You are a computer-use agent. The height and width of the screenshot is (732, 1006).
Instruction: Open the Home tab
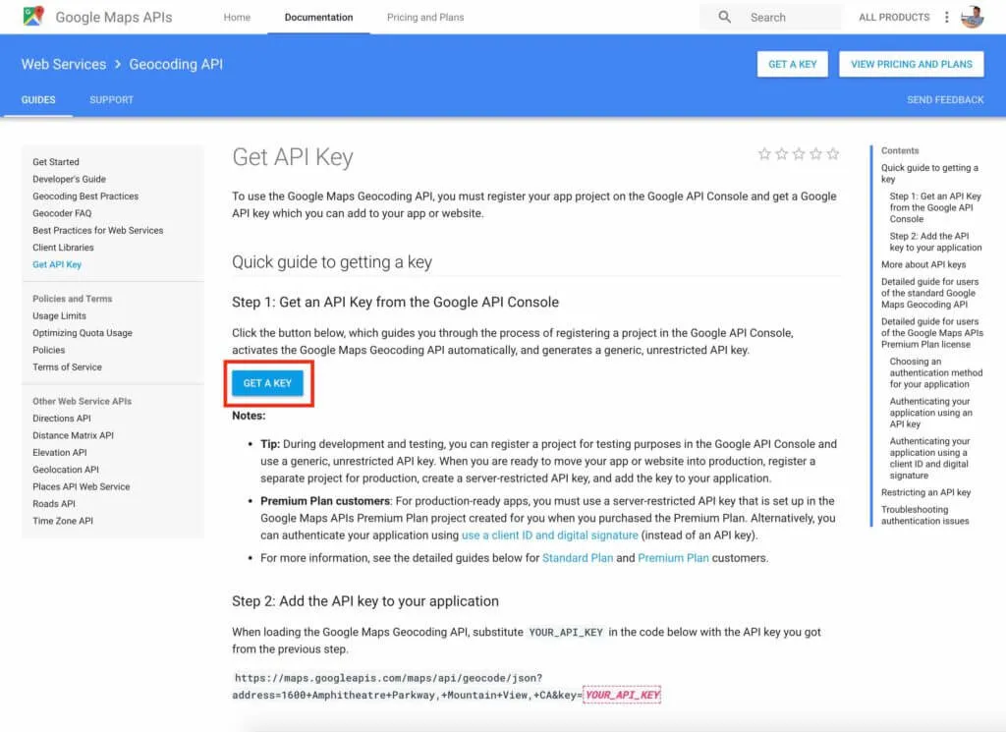(237, 18)
